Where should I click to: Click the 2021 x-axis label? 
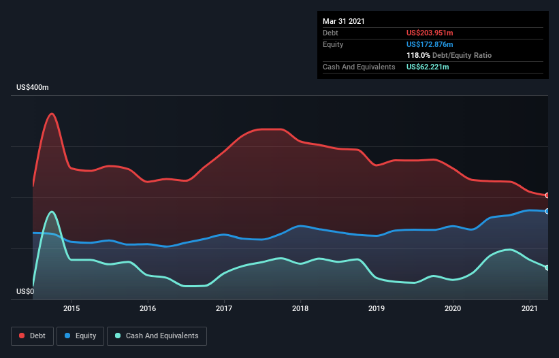(530, 308)
